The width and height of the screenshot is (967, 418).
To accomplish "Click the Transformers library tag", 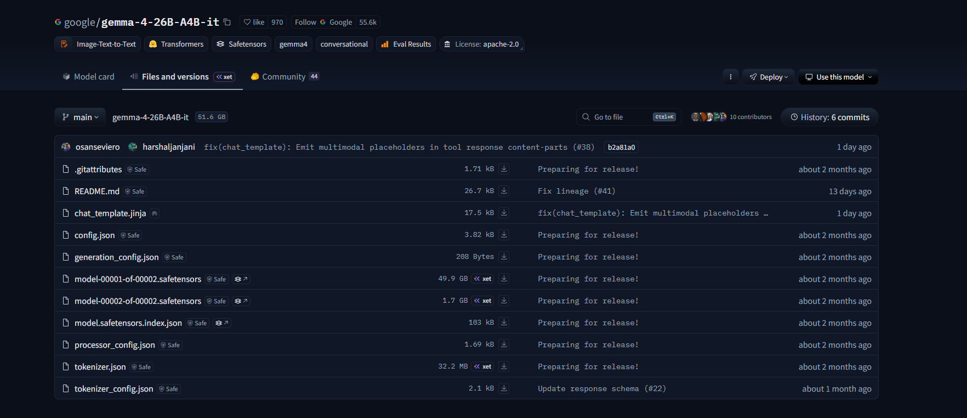I will (x=176, y=44).
